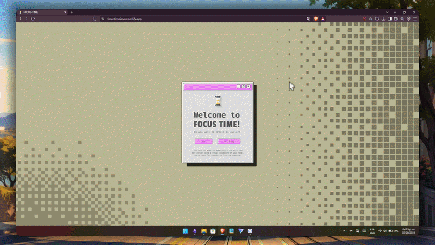Open Brave Shields lion icon
Viewport: 435px width, 245px height.
tap(316, 19)
